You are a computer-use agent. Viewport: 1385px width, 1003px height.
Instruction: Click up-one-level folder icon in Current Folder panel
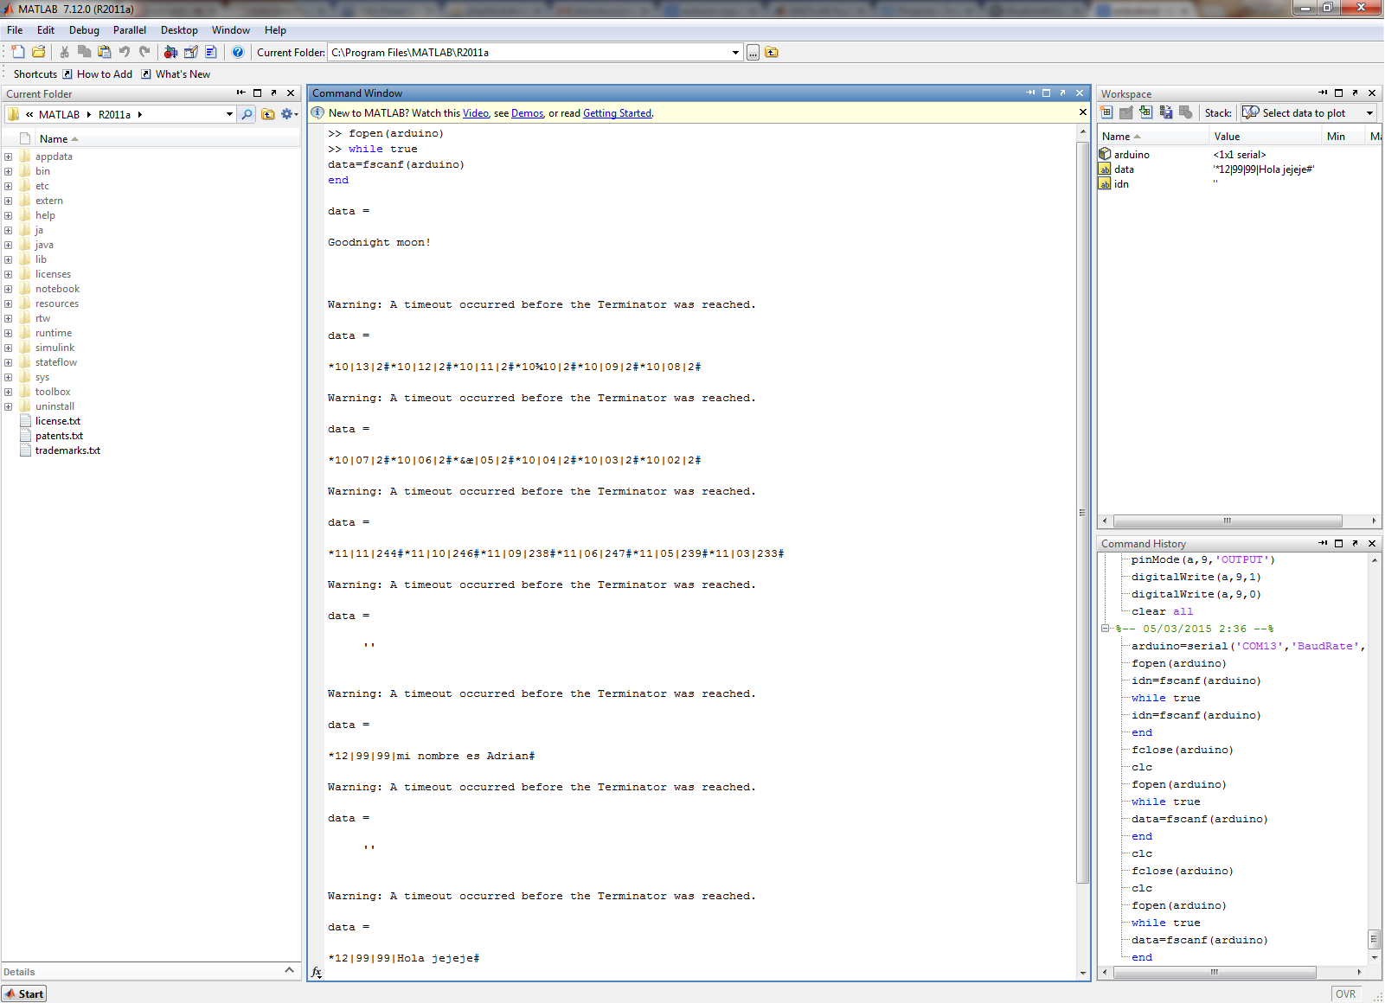tap(268, 114)
